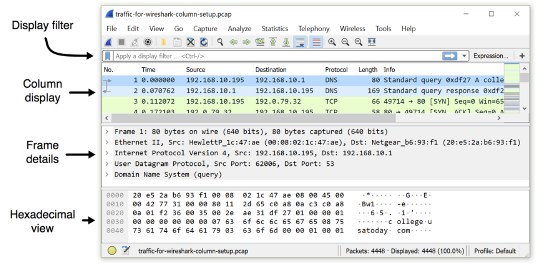Screen dimensions: 536x265
Task: Toggle auto-scroll to last packet
Action: pos(299,42)
